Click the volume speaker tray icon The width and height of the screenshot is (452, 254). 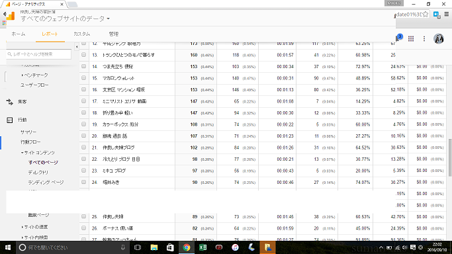click(405, 247)
